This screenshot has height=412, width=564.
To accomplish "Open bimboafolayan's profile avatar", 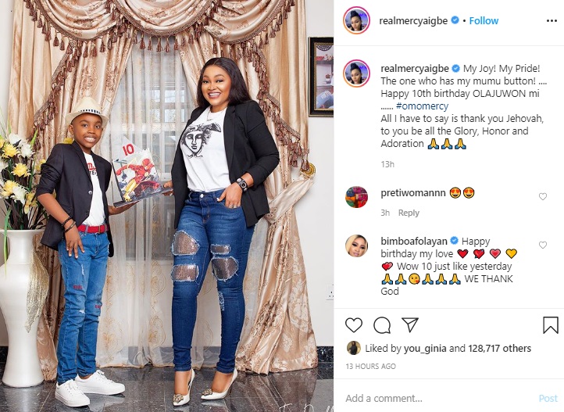I will coord(356,245).
